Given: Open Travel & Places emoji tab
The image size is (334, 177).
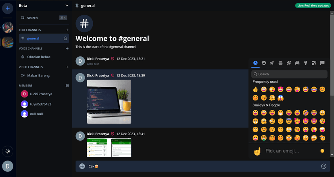Looking at the screenshot, I should coord(297,63).
